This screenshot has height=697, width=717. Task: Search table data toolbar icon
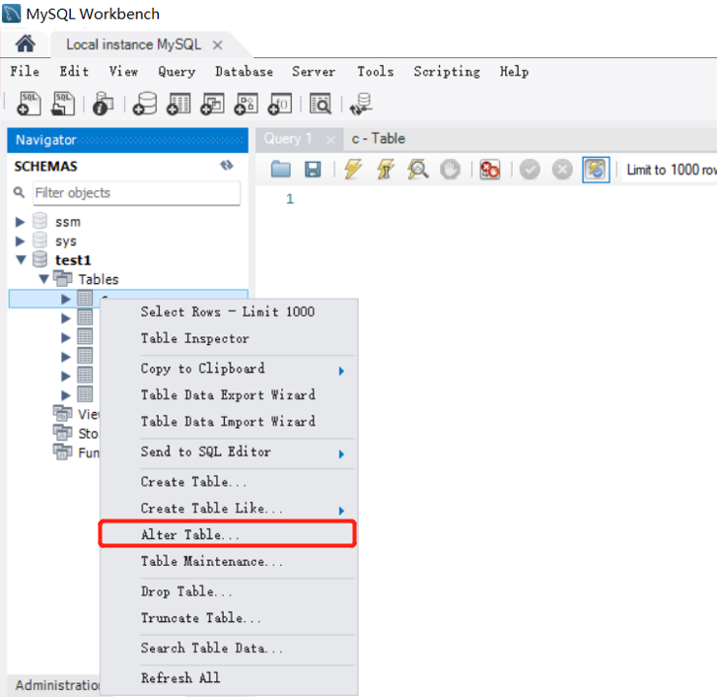(321, 104)
